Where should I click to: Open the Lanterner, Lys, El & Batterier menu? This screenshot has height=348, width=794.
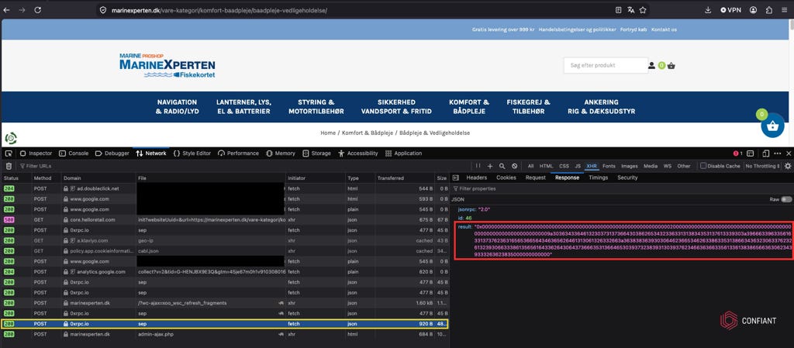coord(243,107)
